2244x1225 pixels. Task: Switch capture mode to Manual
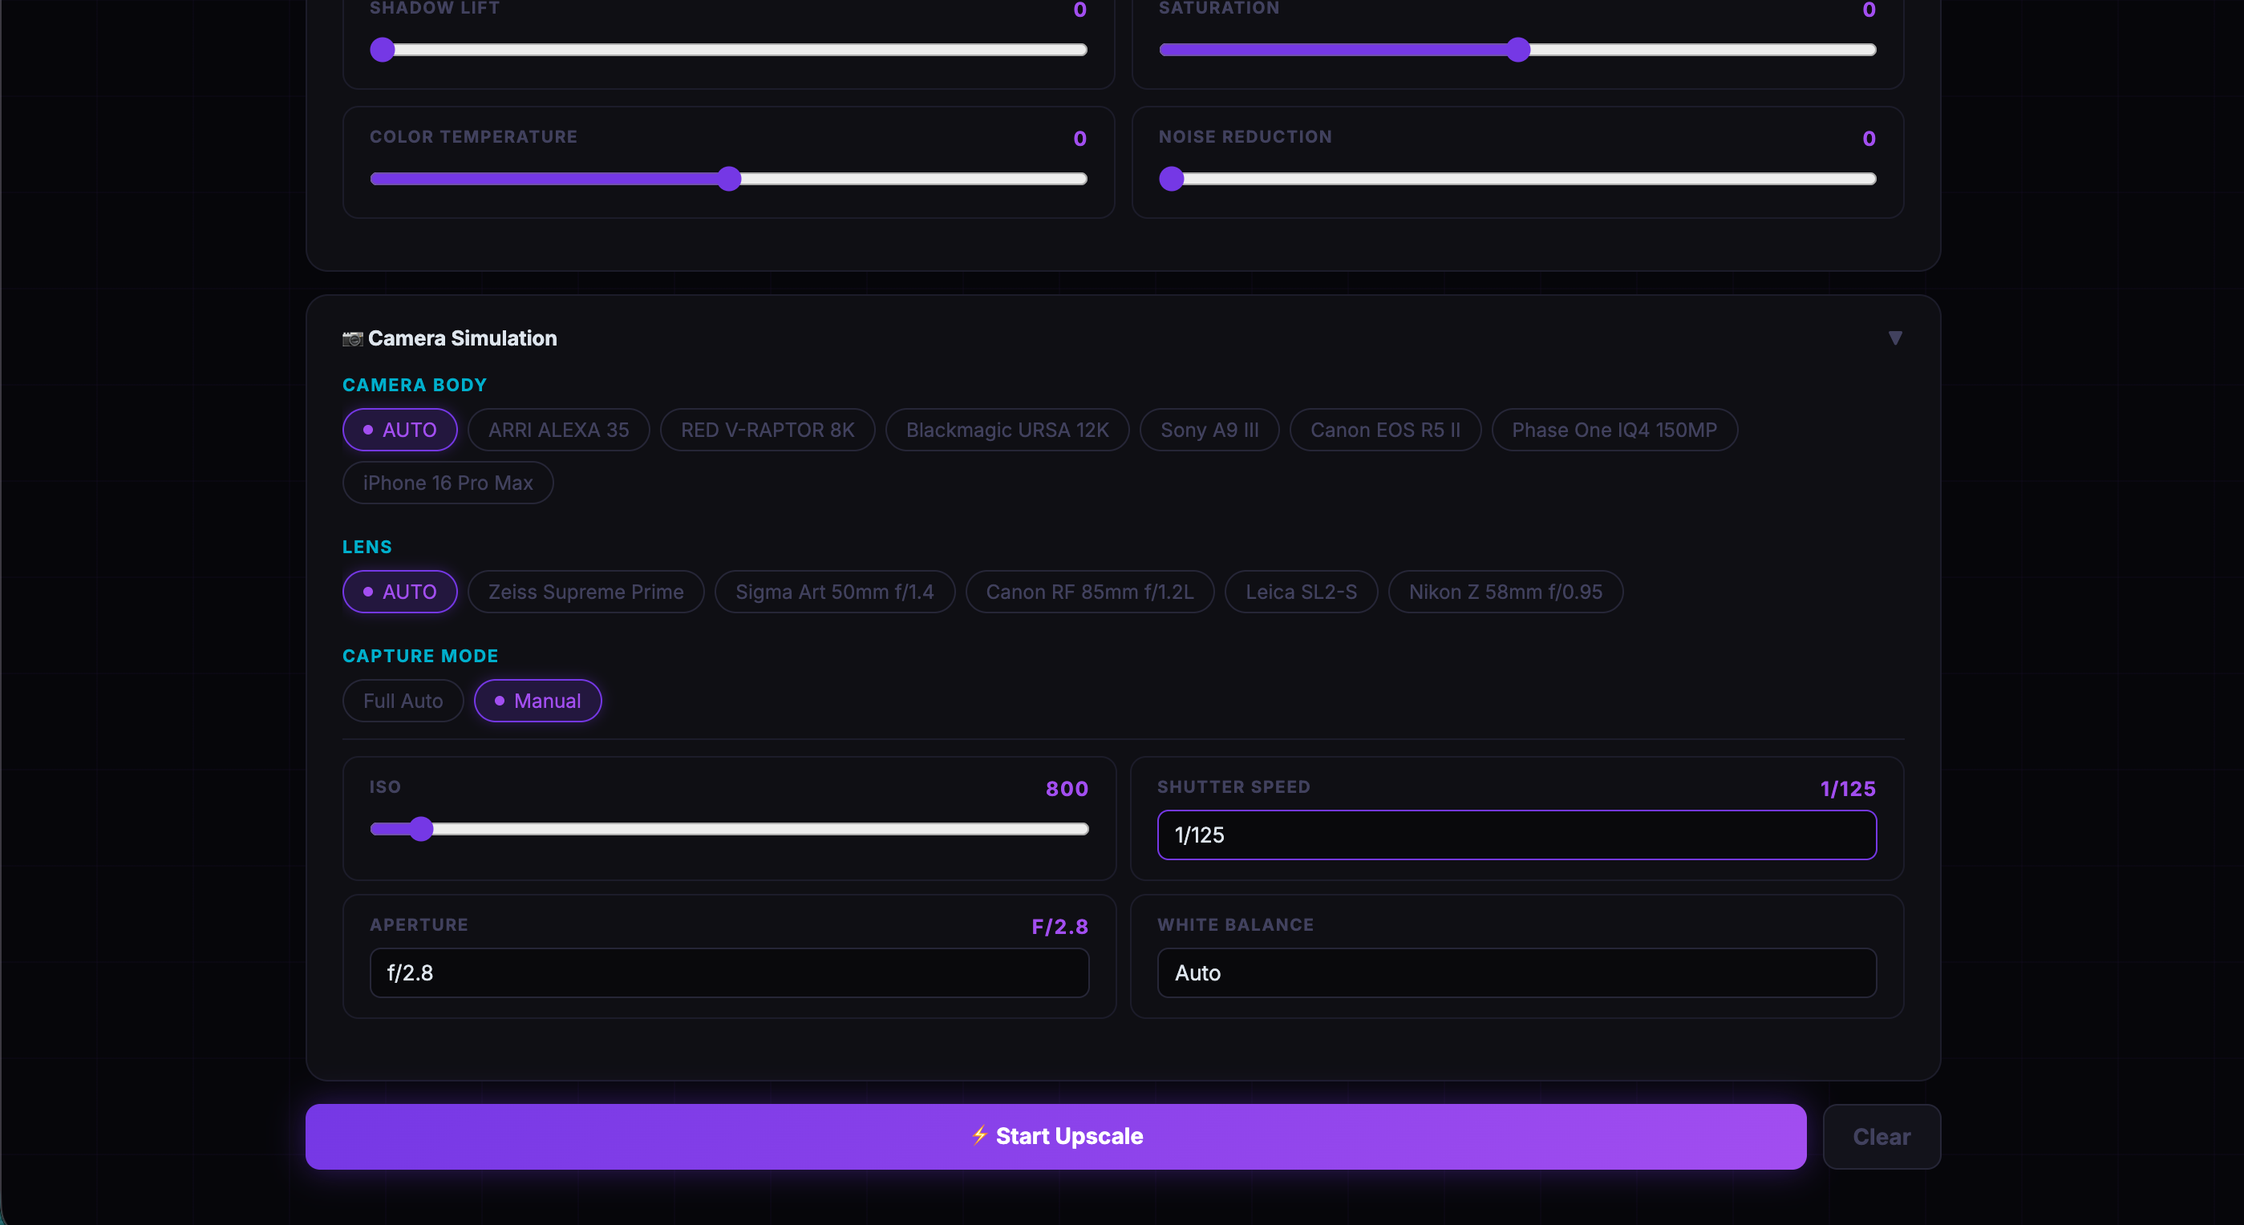point(537,701)
